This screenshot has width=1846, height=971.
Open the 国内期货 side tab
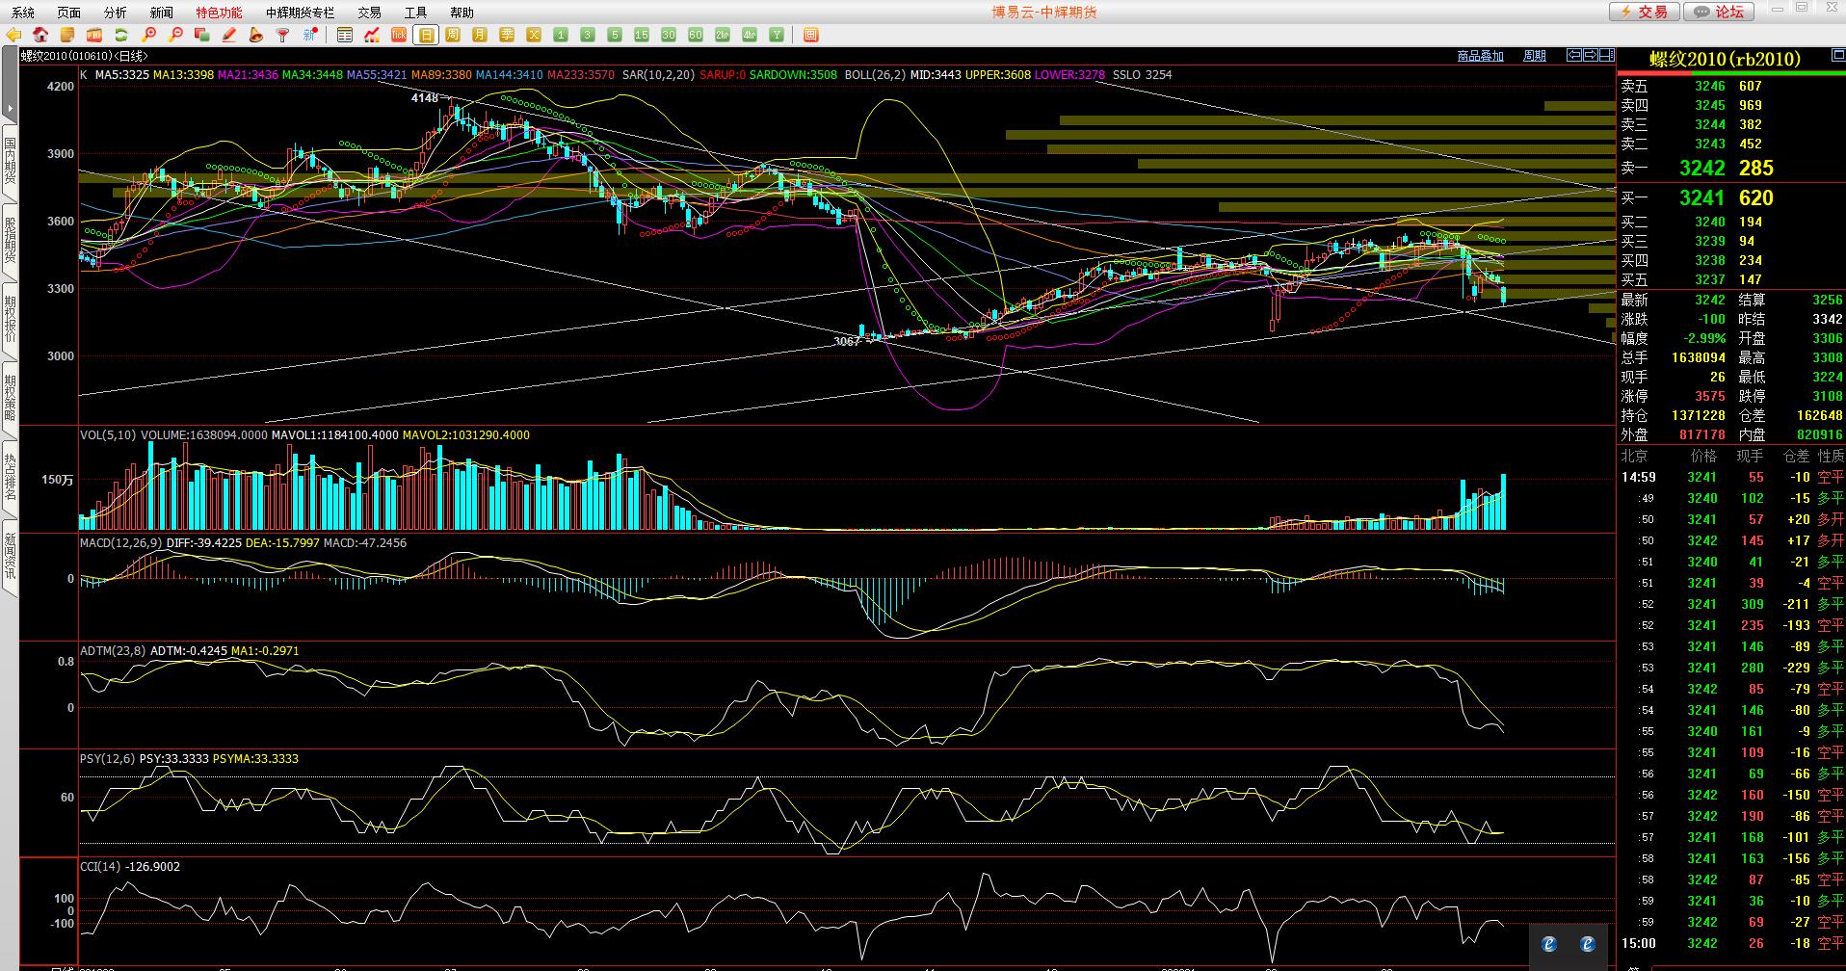(x=10, y=160)
